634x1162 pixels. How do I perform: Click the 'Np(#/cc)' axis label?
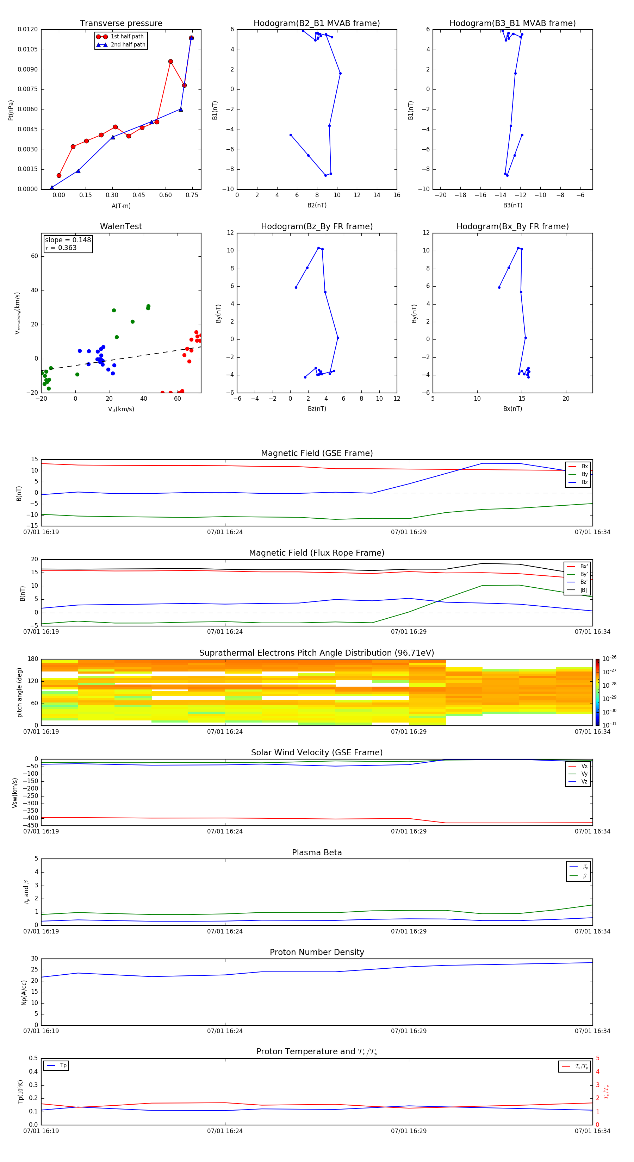coord(24,992)
